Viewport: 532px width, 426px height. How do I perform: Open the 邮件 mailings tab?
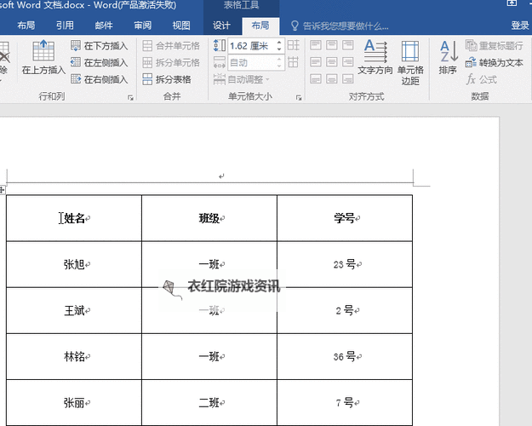[104, 26]
